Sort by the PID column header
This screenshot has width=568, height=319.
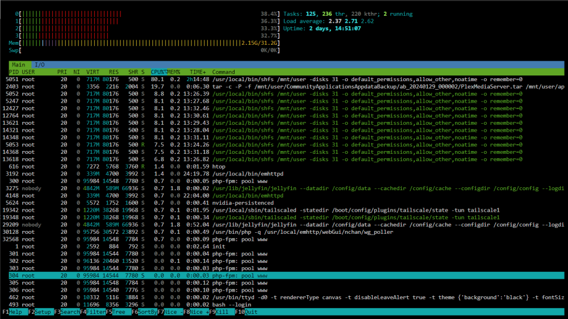click(x=14, y=72)
